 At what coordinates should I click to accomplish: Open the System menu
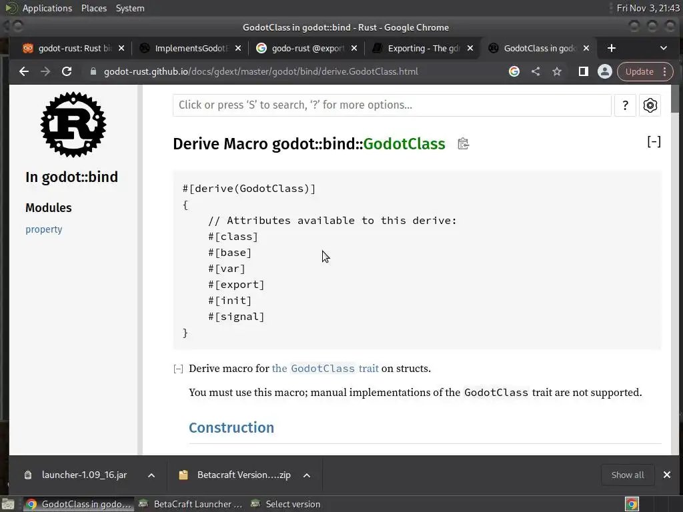pyautogui.click(x=130, y=8)
